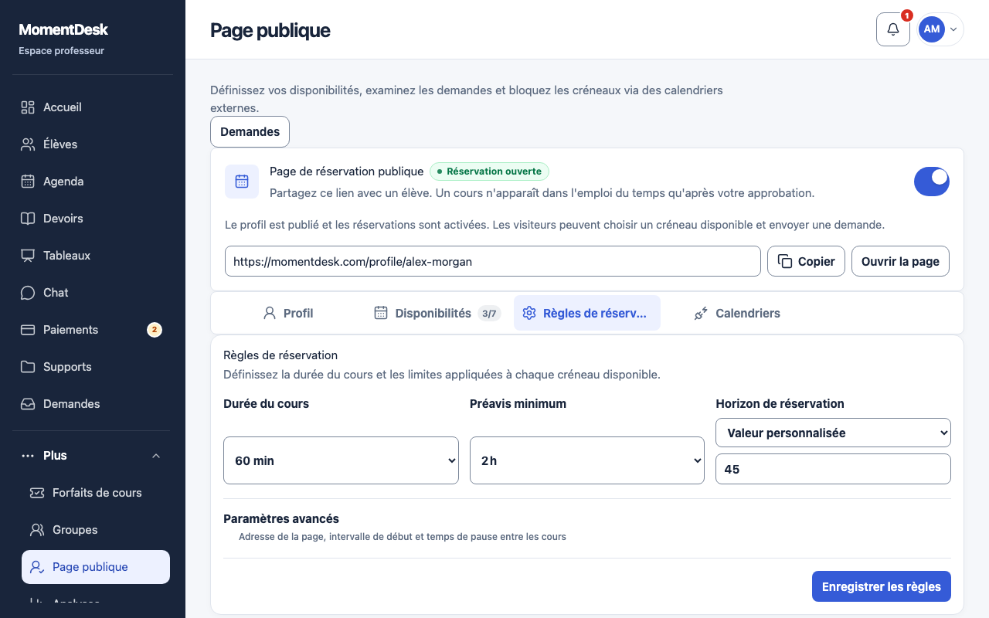Click the Devoirs open-book icon
Viewport: 989px width, 618px height.
click(x=28, y=219)
